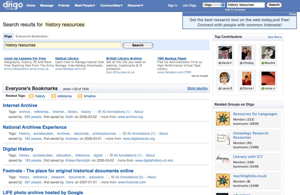This screenshot has width=300, height=195.
Task: Click the main history resources search field
Action: [63, 45]
